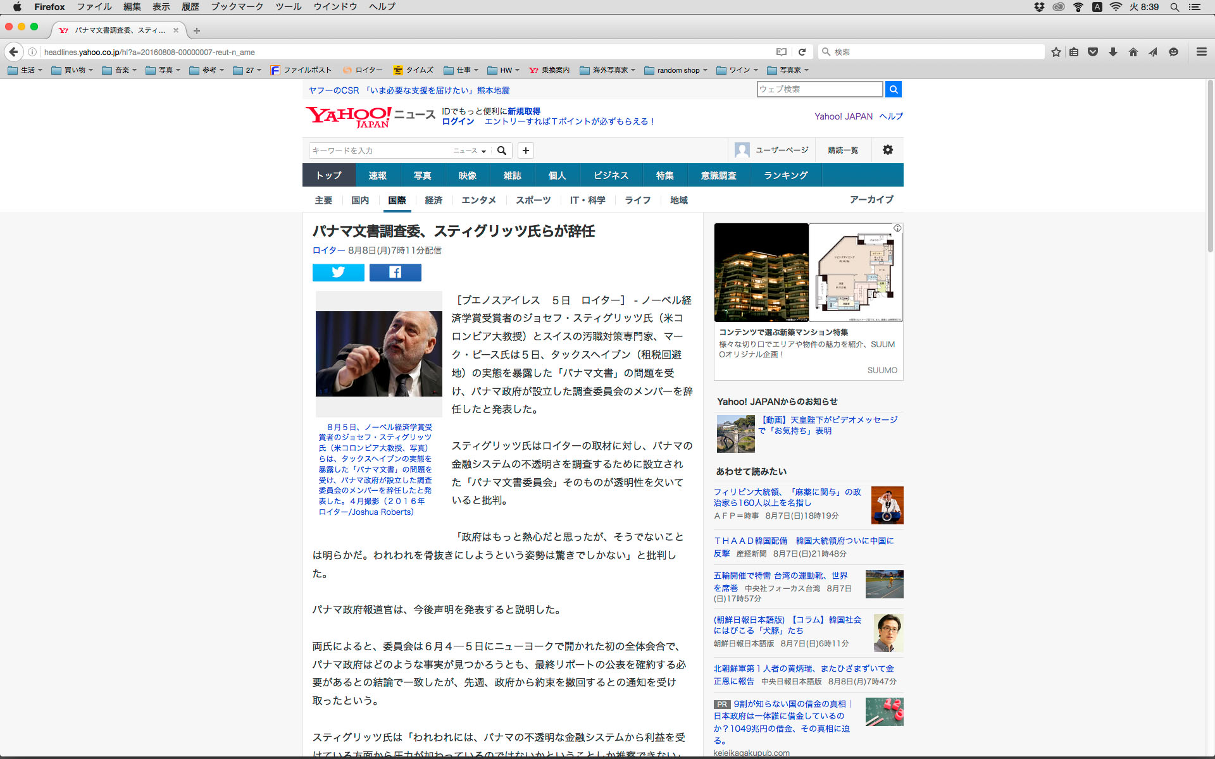Click the Facebook share button

point(395,272)
